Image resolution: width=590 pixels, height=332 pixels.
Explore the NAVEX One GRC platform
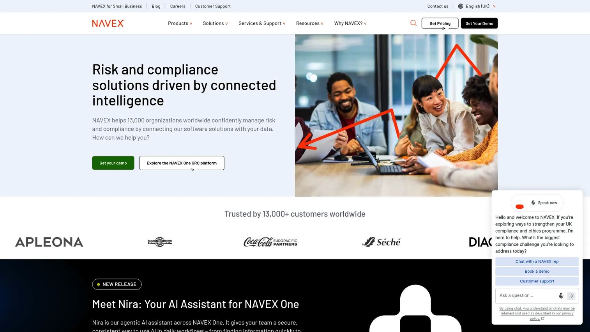[x=182, y=163]
